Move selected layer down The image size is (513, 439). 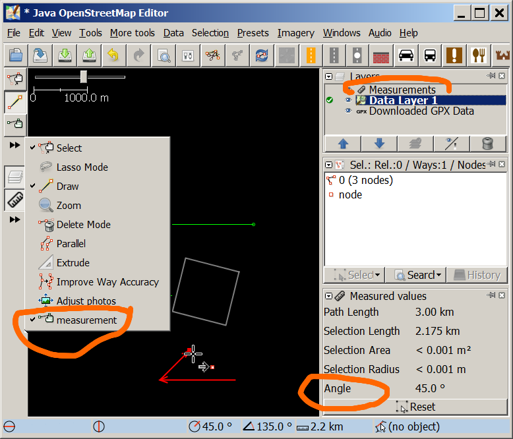pyautogui.click(x=379, y=143)
